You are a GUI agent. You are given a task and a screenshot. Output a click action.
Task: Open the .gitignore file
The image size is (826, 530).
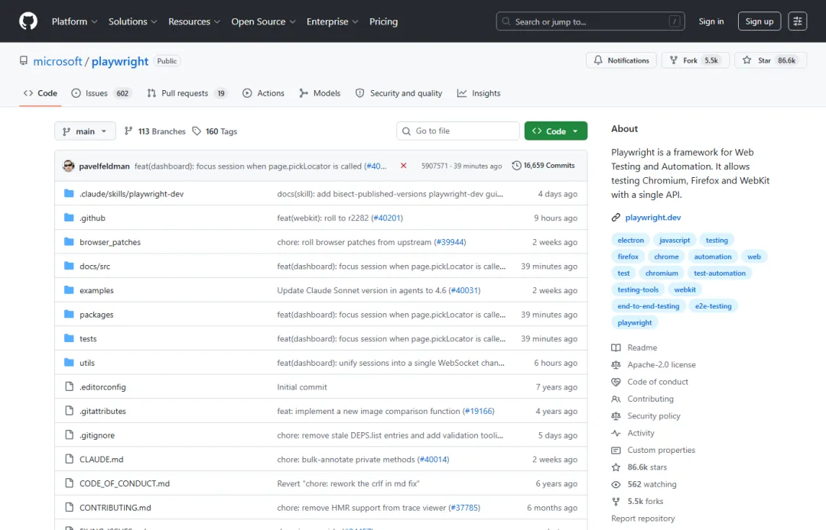point(97,436)
